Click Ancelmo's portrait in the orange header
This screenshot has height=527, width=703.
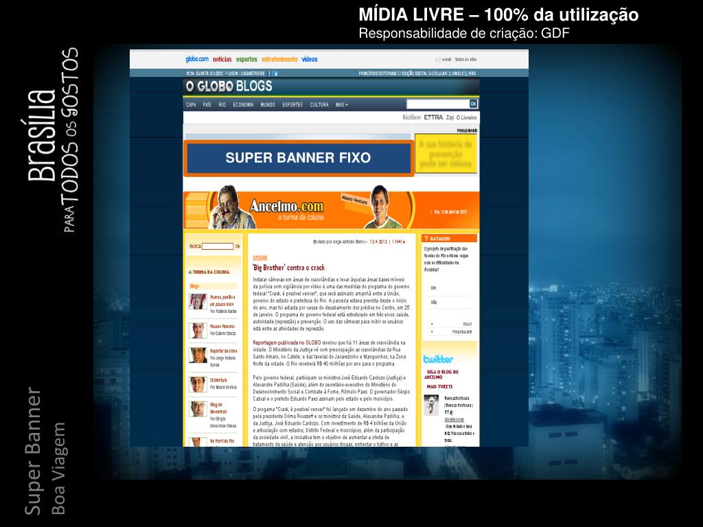point(231,207)
